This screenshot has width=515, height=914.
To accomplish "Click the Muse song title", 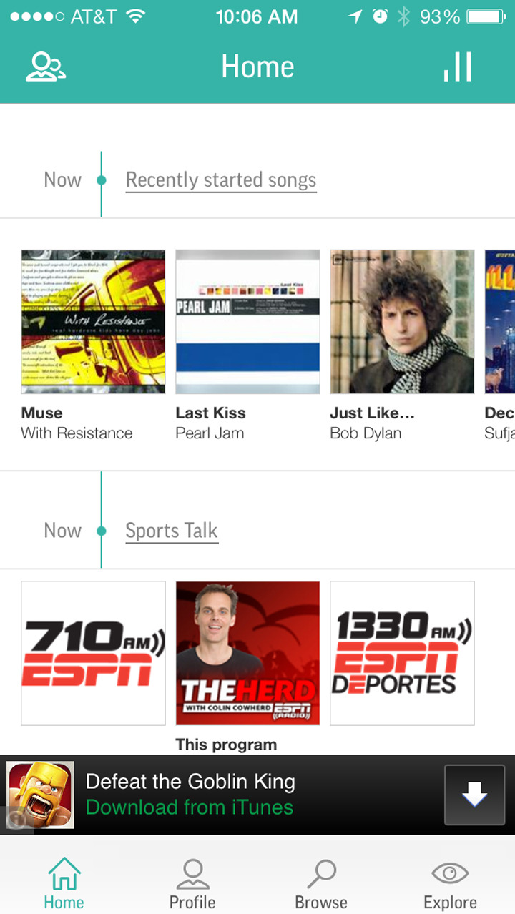I will pyautogui.click(x=41, y=413).
